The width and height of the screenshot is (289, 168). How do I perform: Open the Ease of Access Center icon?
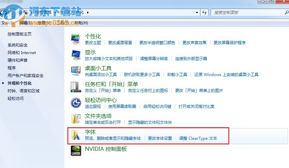tap(76, 103)
